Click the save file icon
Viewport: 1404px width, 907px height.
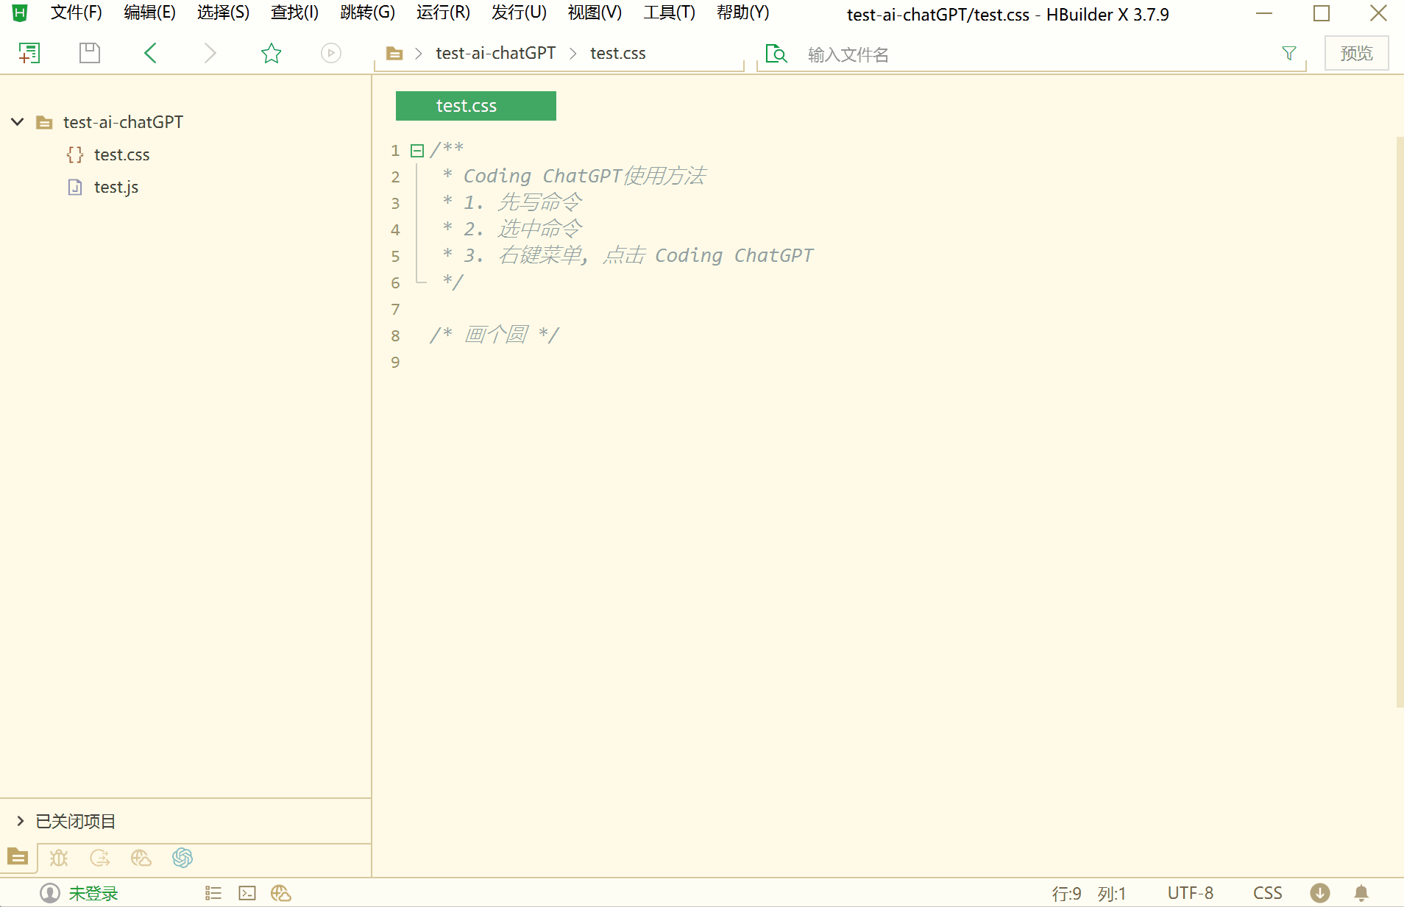pyautogui.click(x=90, y=53)
